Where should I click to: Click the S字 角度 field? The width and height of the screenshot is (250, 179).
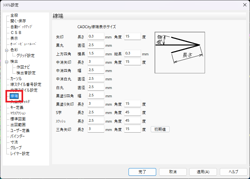132,112
